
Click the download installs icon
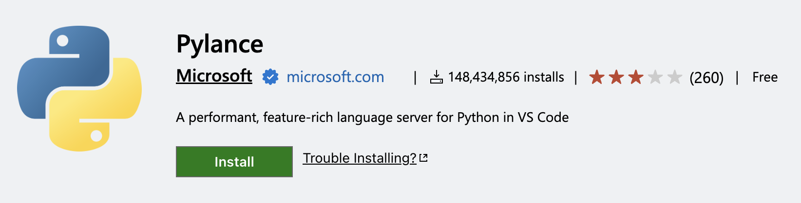437,77
